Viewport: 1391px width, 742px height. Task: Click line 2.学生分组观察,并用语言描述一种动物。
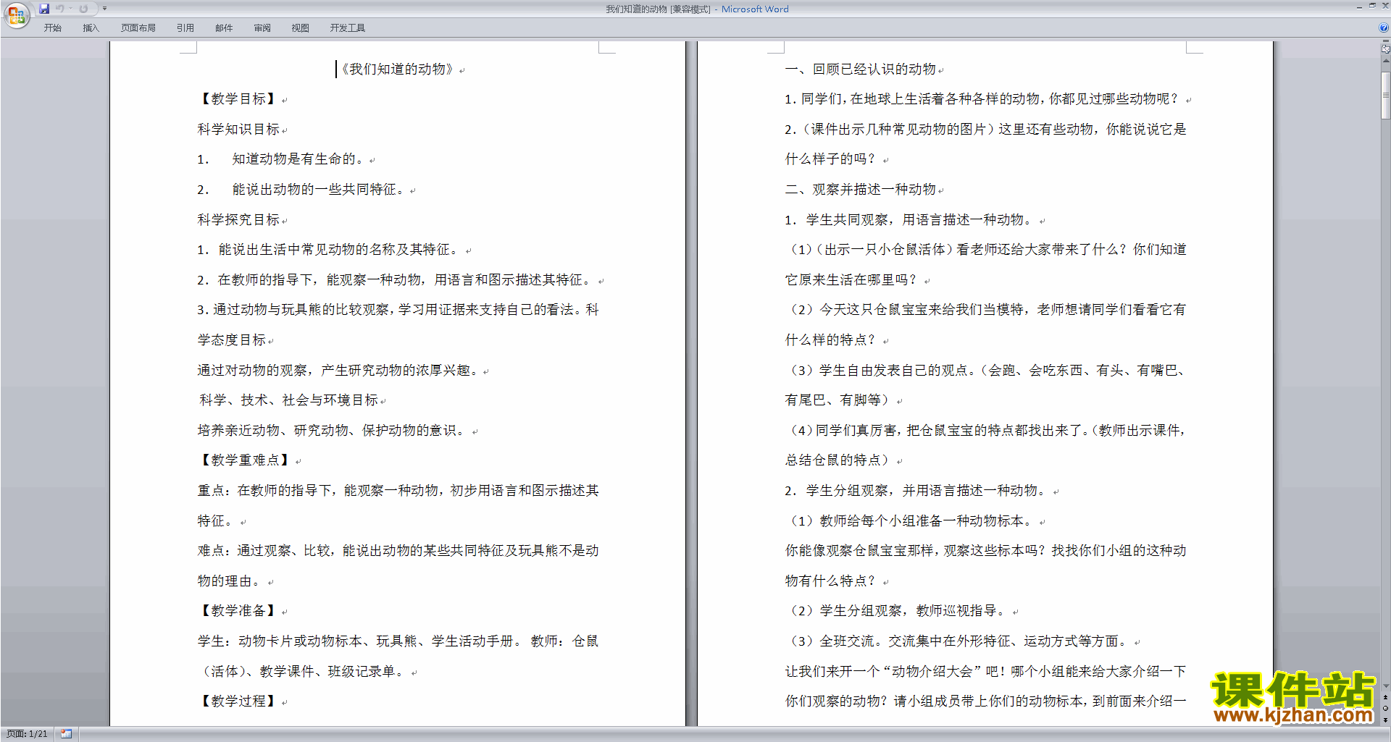pyautogui.click(x=917, y=491)
